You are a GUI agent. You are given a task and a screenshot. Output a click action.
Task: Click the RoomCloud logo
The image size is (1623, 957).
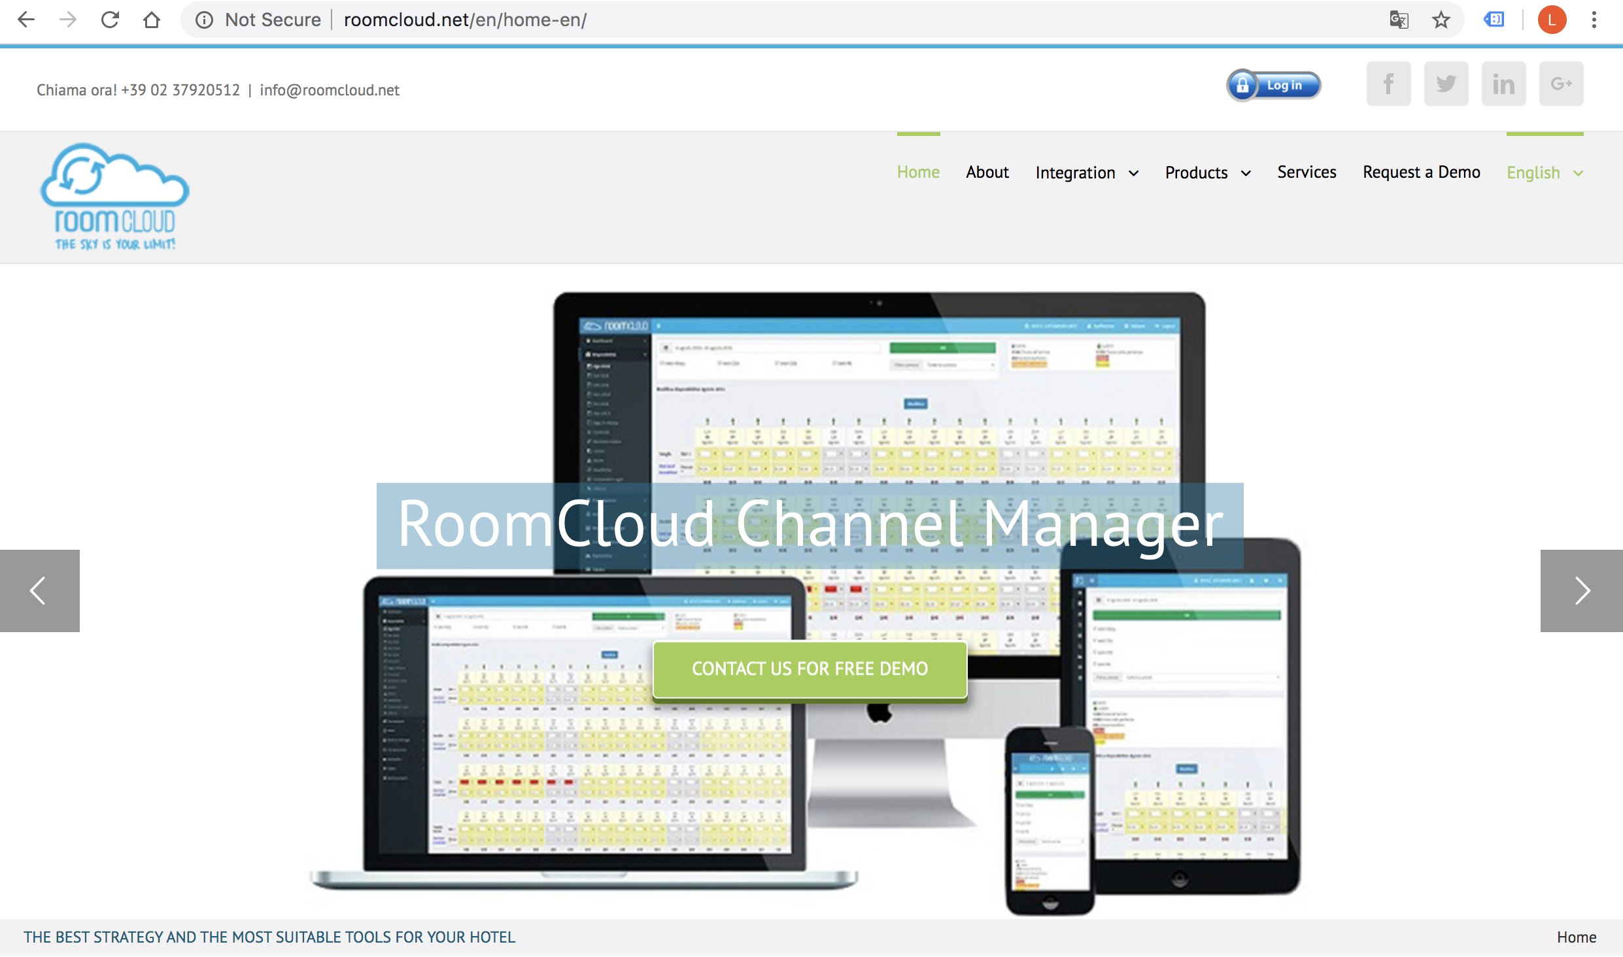115,197
